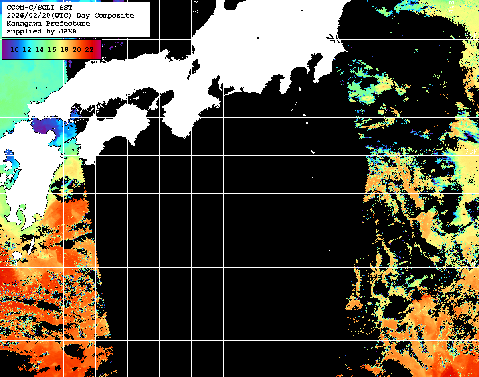Click the 33N latitude label on right edge
Screen dimensions: 479x377
pyautogui.click(x=471, y=152)
